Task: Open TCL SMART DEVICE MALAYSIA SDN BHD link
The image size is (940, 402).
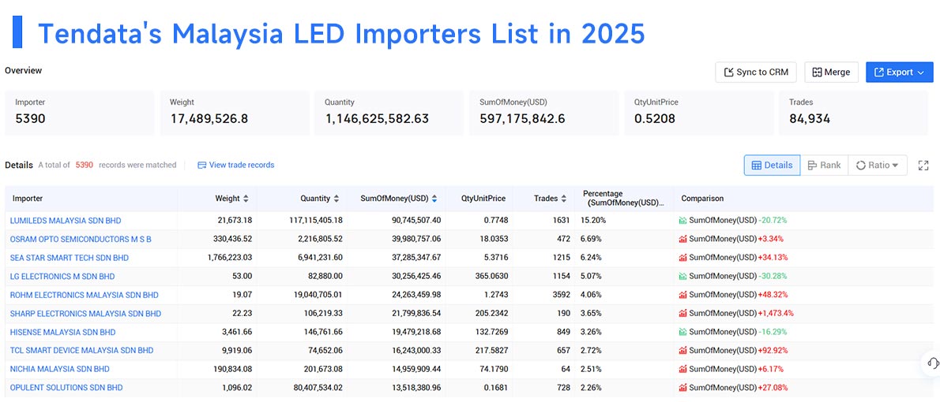Action: (81, 350)
